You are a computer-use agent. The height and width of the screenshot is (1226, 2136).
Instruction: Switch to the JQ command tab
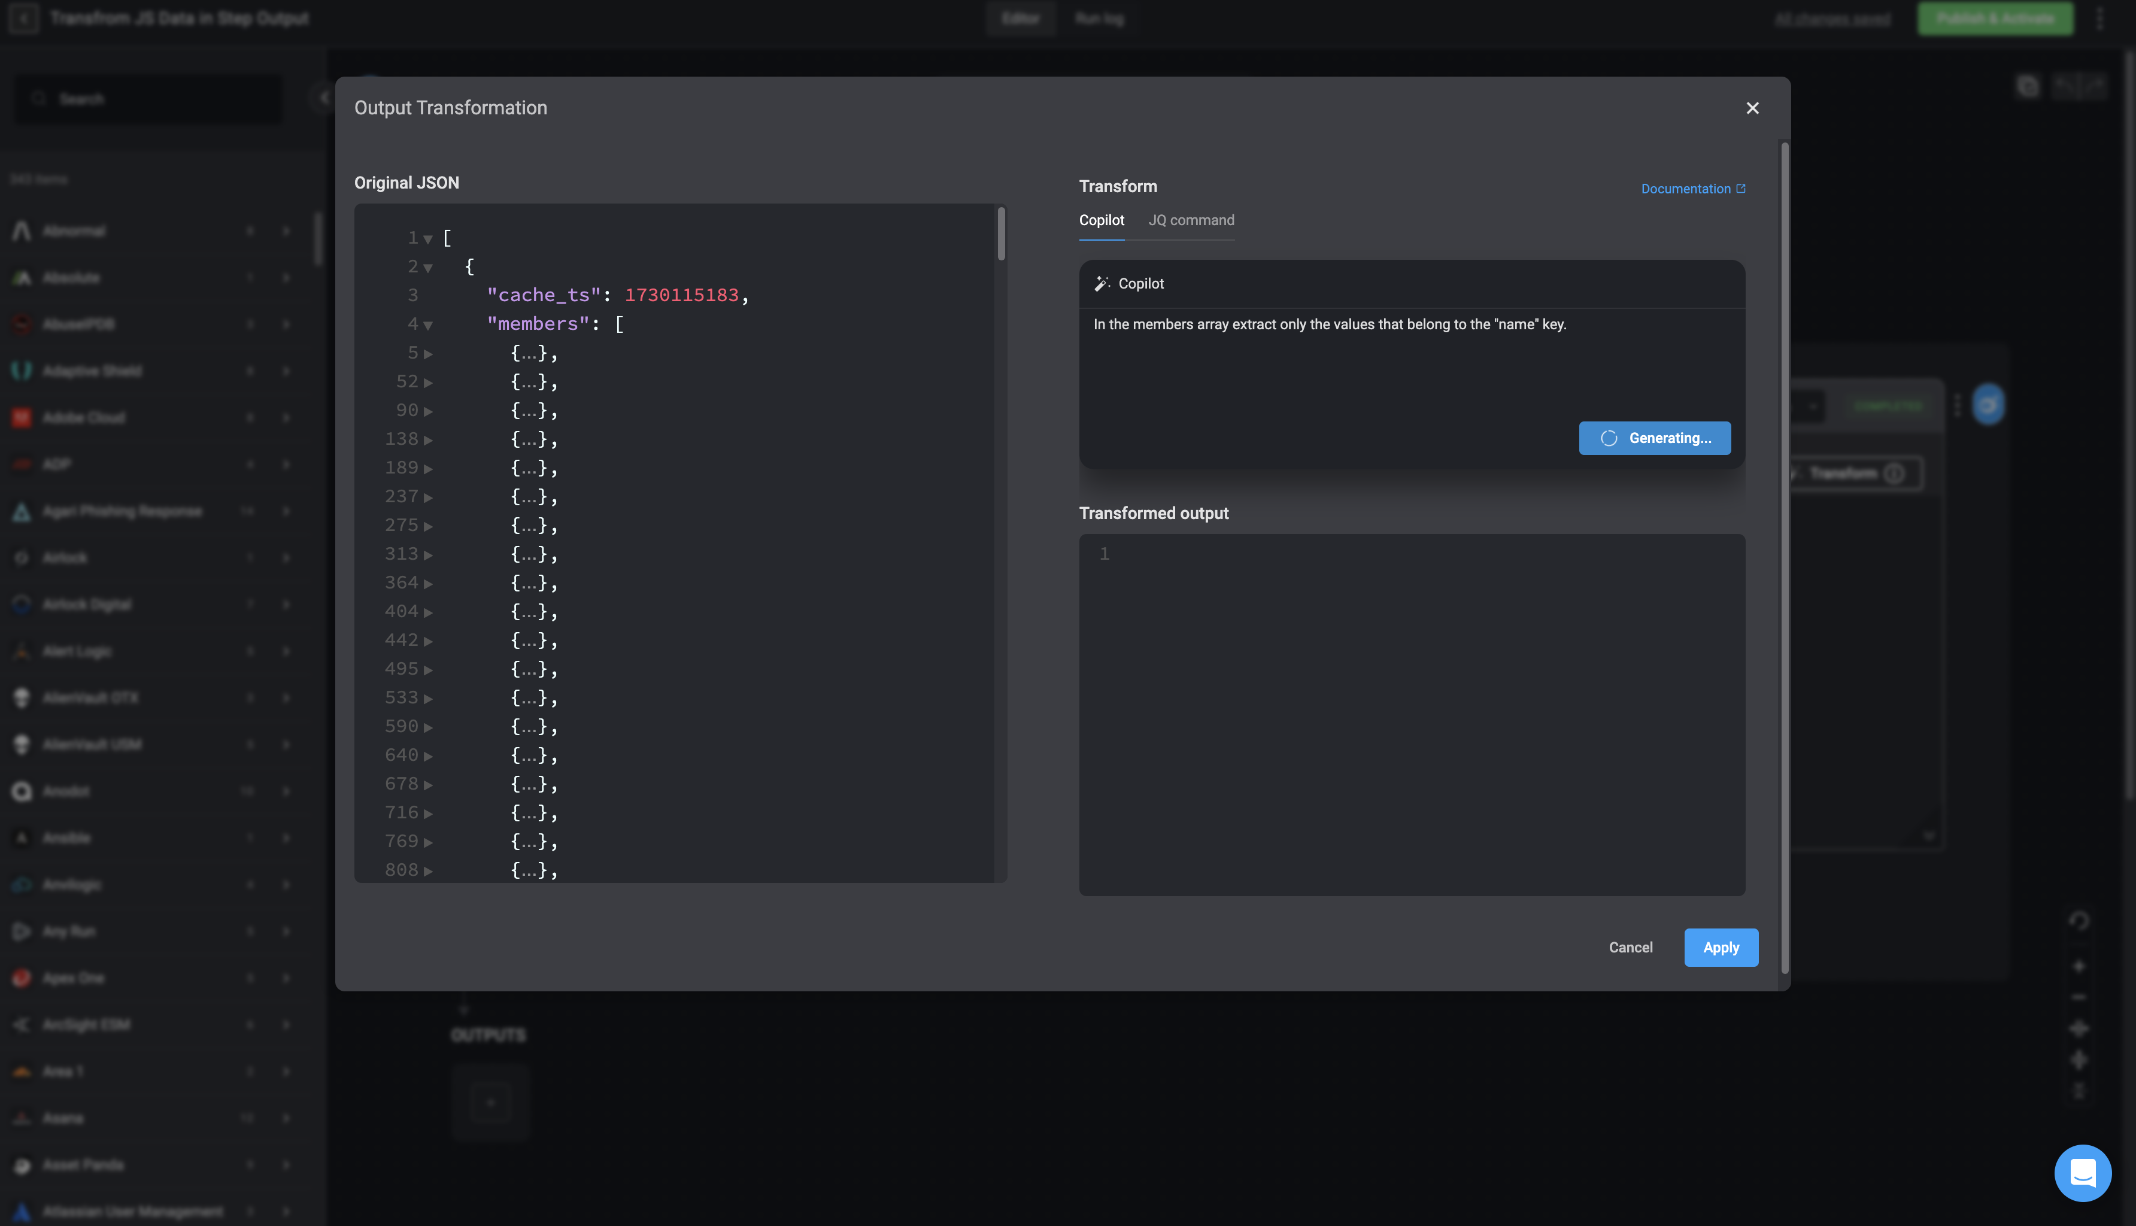coord(1191,221)
